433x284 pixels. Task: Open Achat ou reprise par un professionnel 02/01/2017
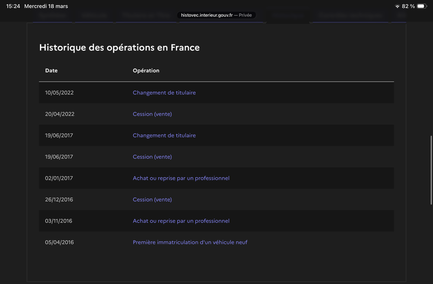pos(181,179)
